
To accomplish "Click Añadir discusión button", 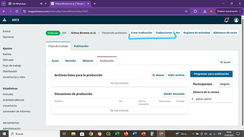I will 174,94.
